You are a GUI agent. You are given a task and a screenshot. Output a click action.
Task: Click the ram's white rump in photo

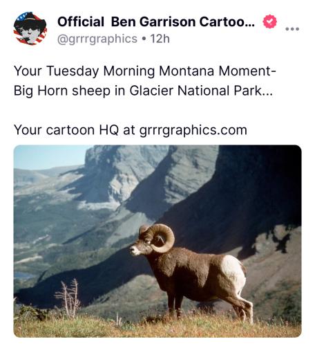click(233, 272)
